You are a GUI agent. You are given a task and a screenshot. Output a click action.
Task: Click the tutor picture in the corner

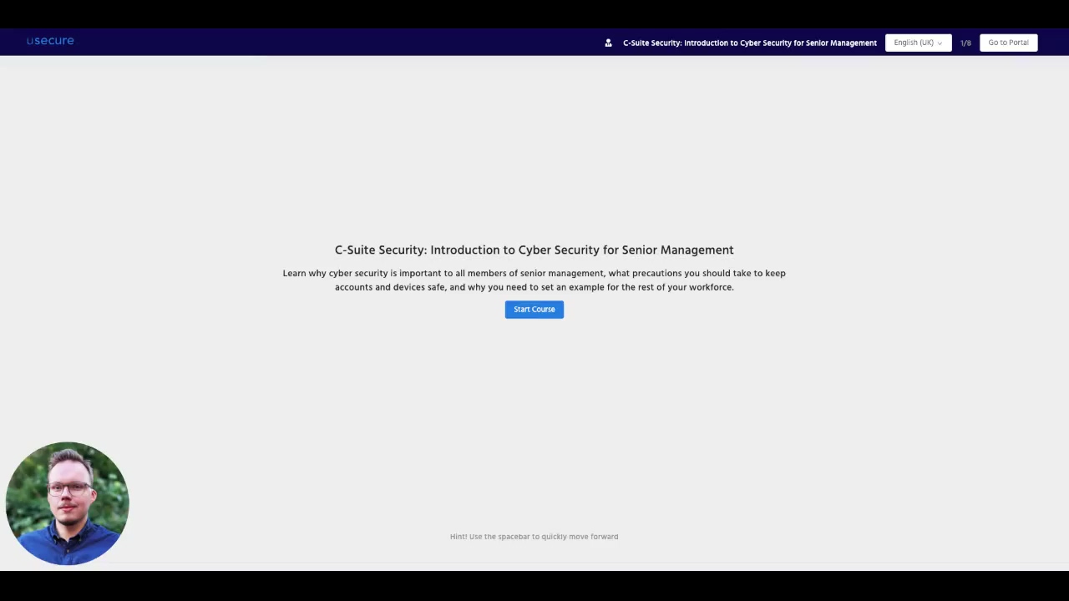[x=67, y=503]
